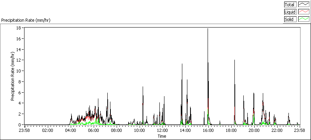
Task: Click the 8 Y-axis tick label
Action: [x=20, y=82]
